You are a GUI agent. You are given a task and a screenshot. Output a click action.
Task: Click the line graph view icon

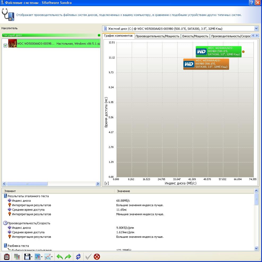tap(48, 256)
